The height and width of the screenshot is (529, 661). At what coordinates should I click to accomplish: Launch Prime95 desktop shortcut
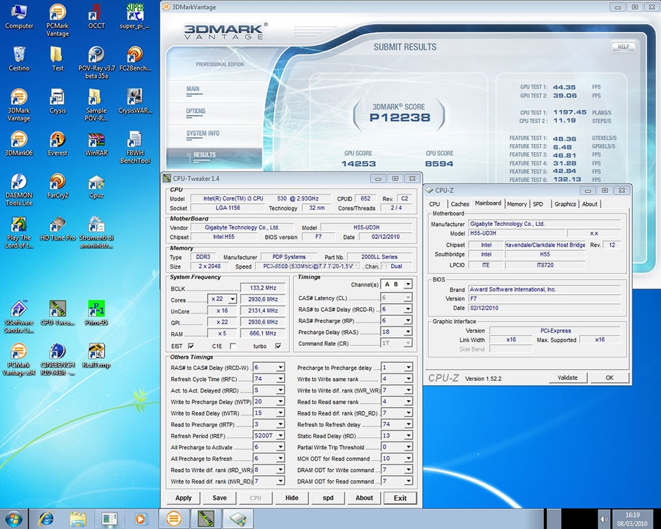coord(96,313)
